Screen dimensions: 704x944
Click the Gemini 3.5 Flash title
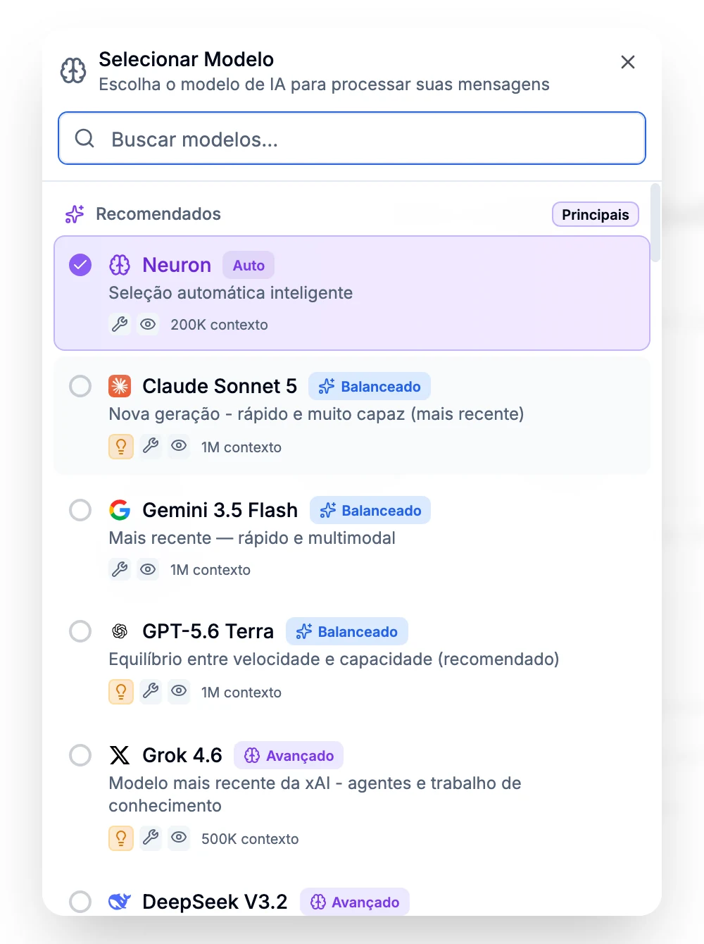(x=220, y=510)
